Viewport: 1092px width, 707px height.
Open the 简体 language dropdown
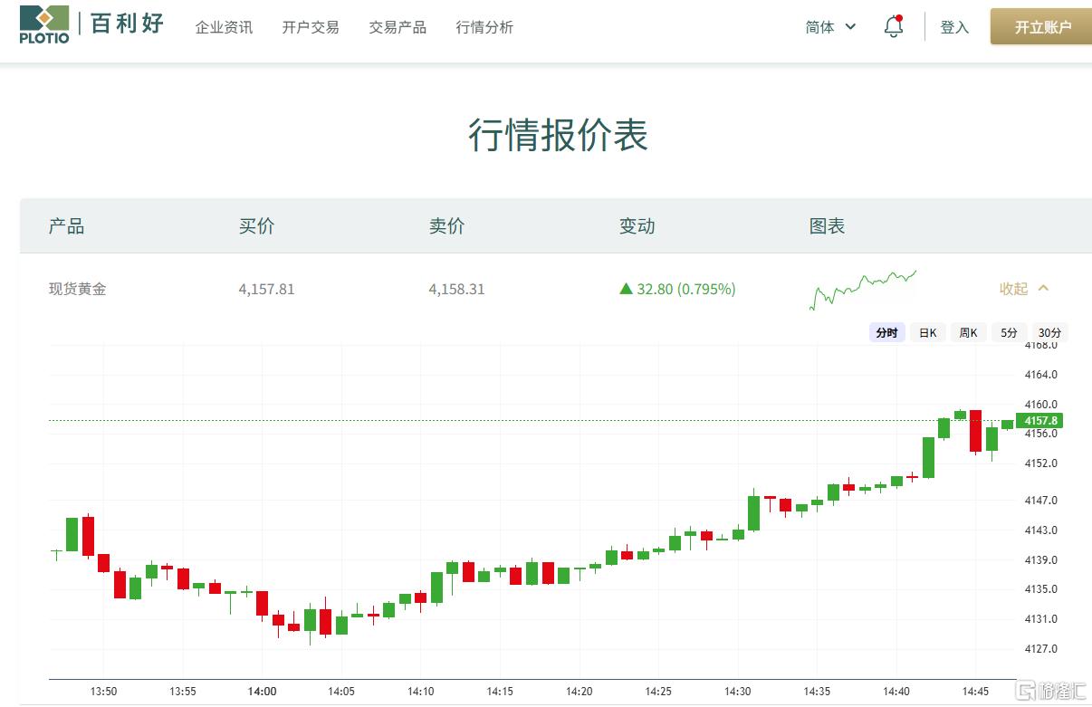click(x=830, y=27)
